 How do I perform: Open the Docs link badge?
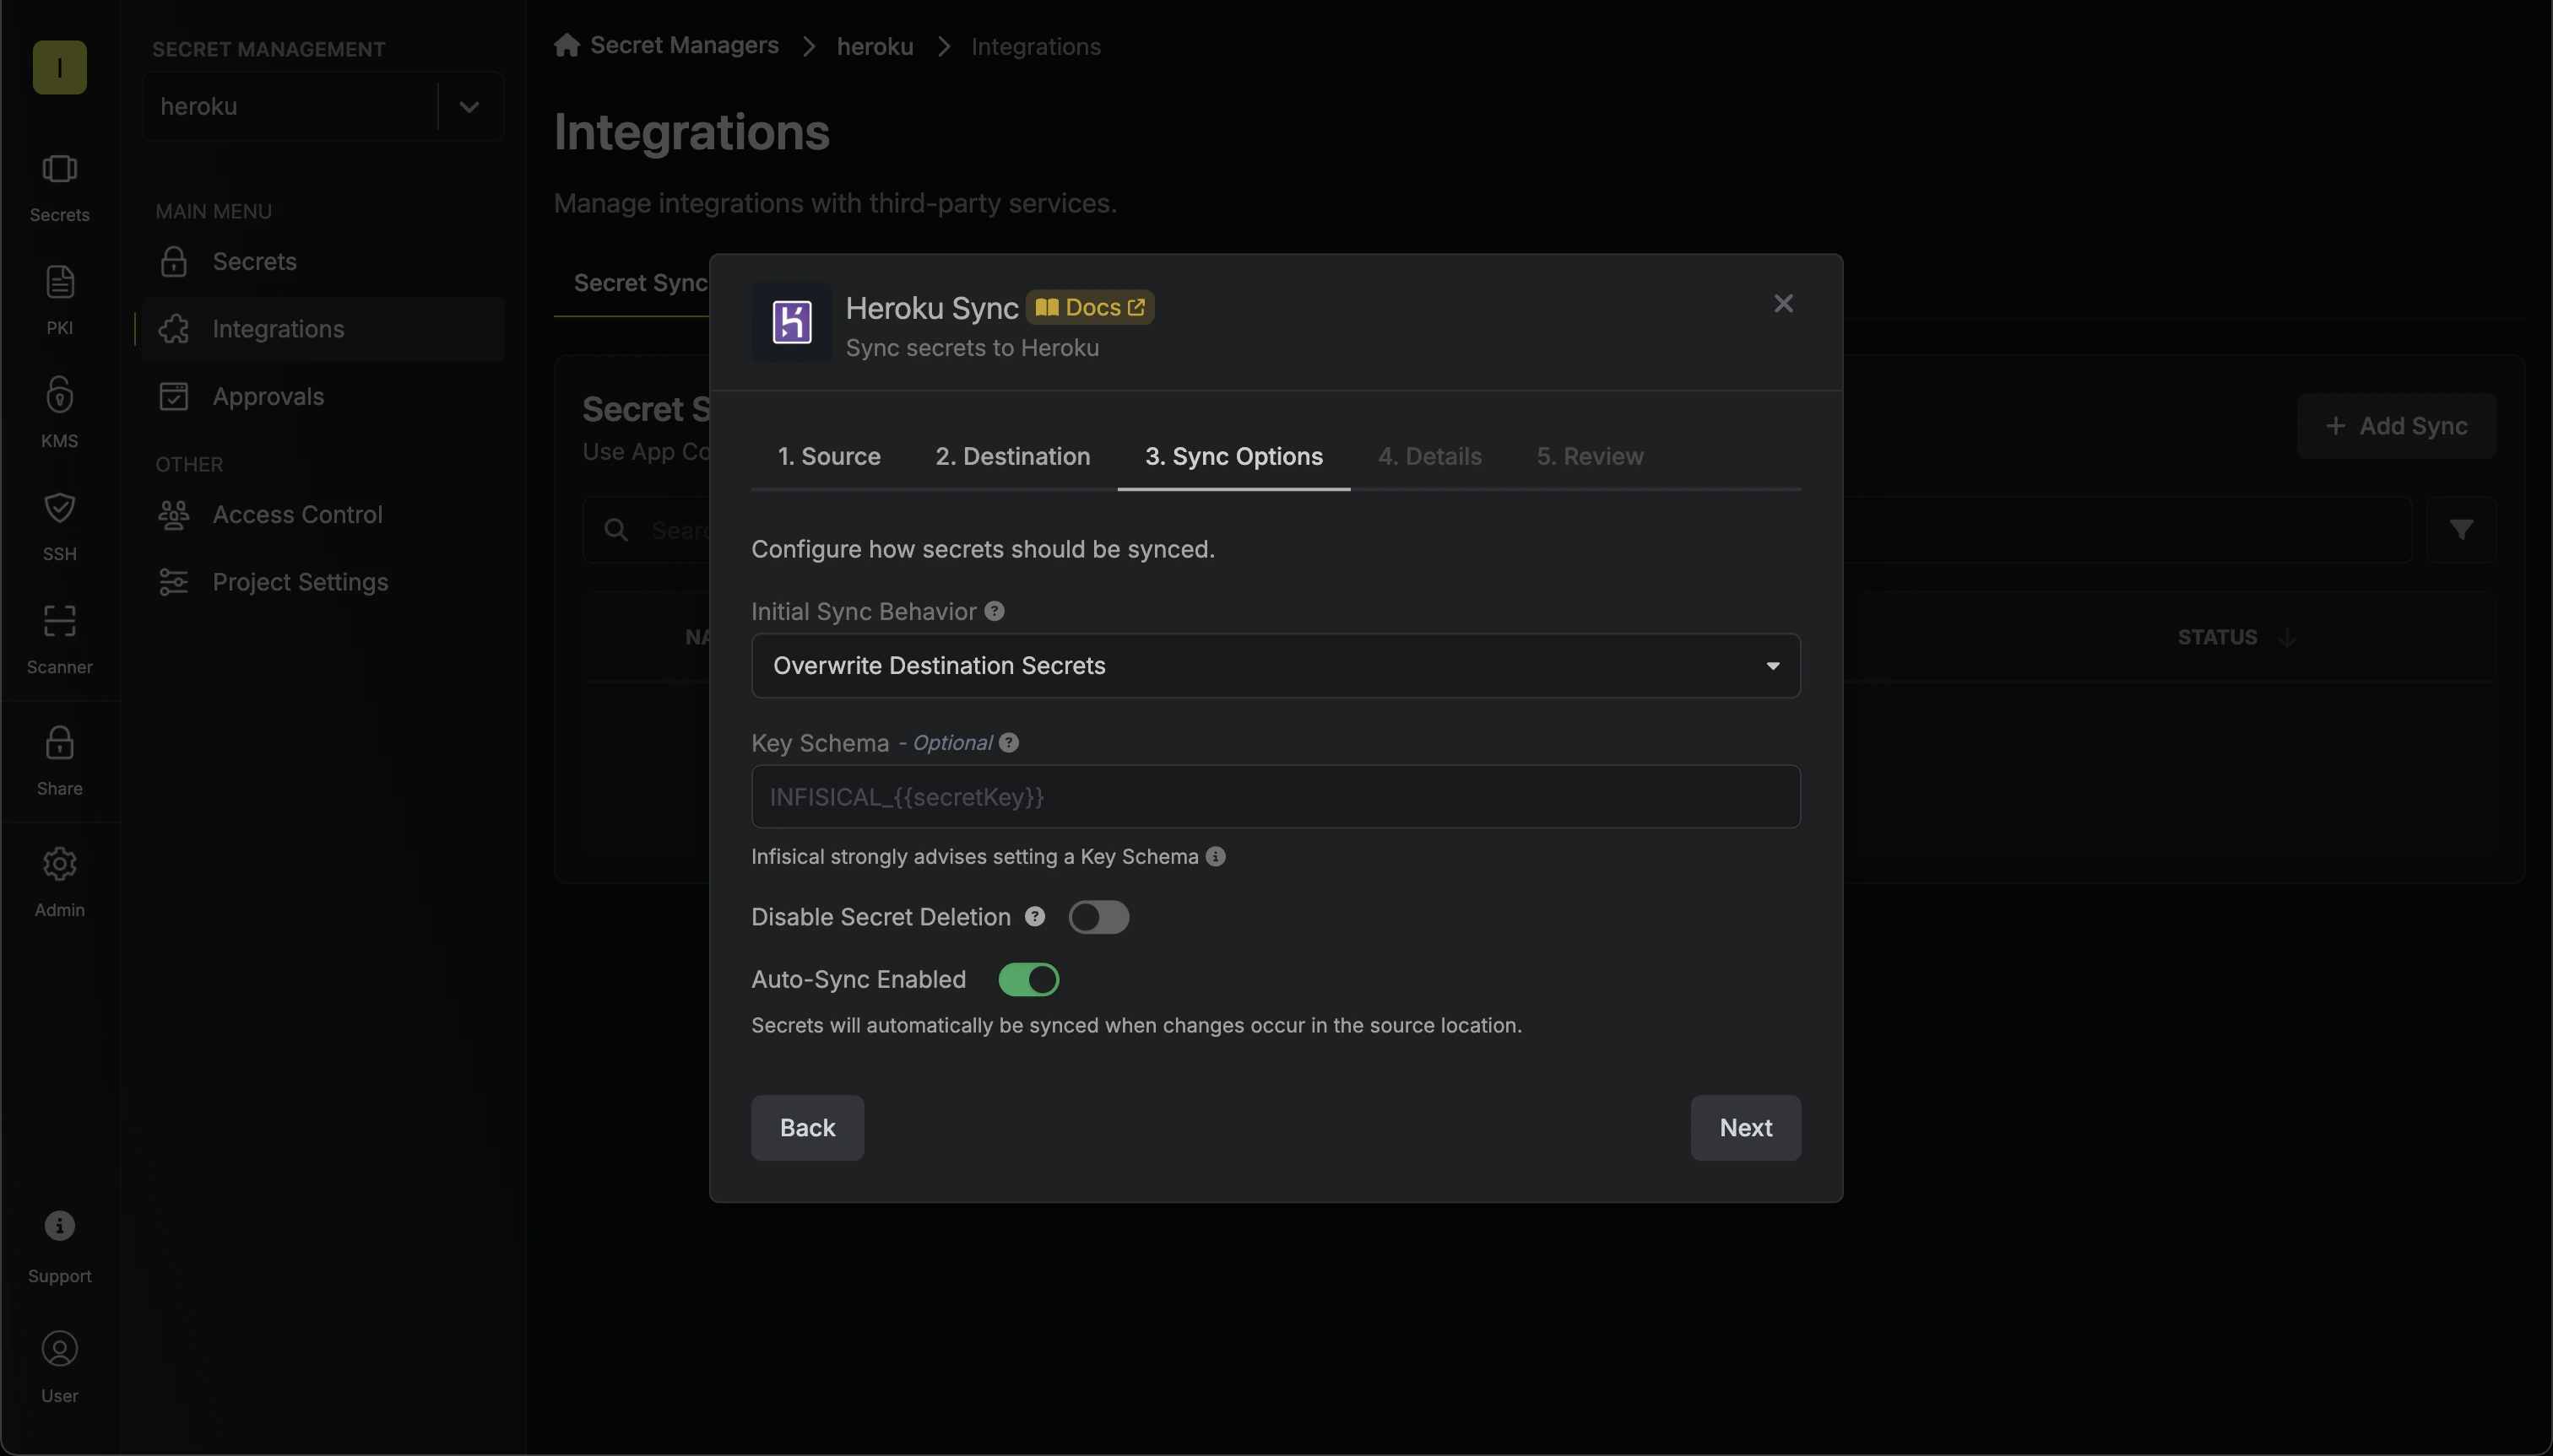click(x=1089, y=307)
